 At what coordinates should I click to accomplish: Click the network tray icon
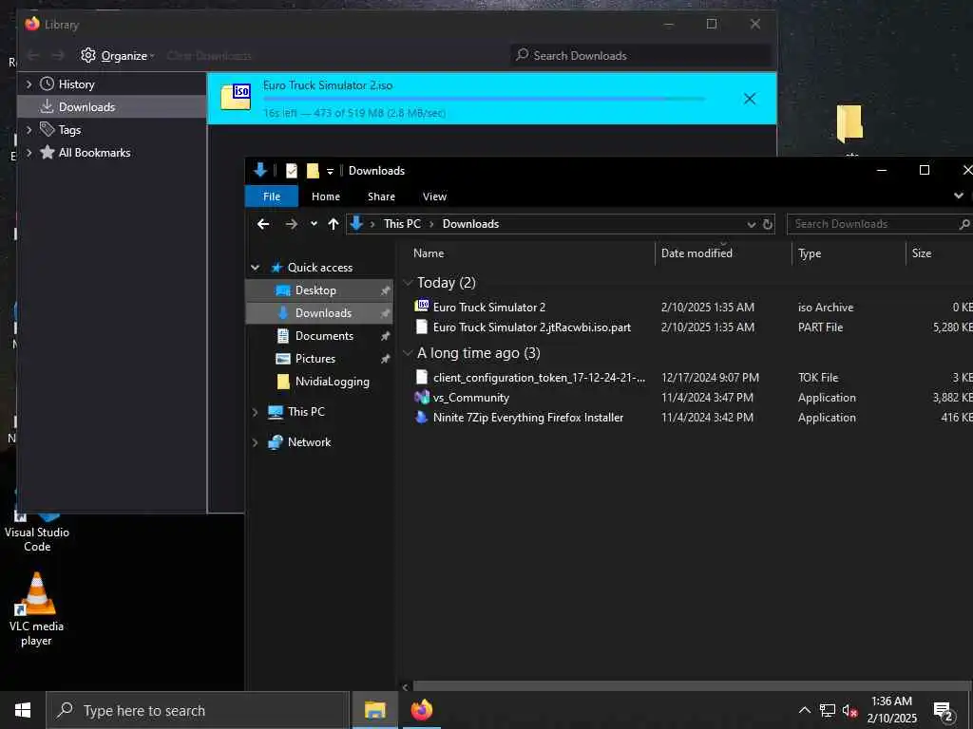828,710
